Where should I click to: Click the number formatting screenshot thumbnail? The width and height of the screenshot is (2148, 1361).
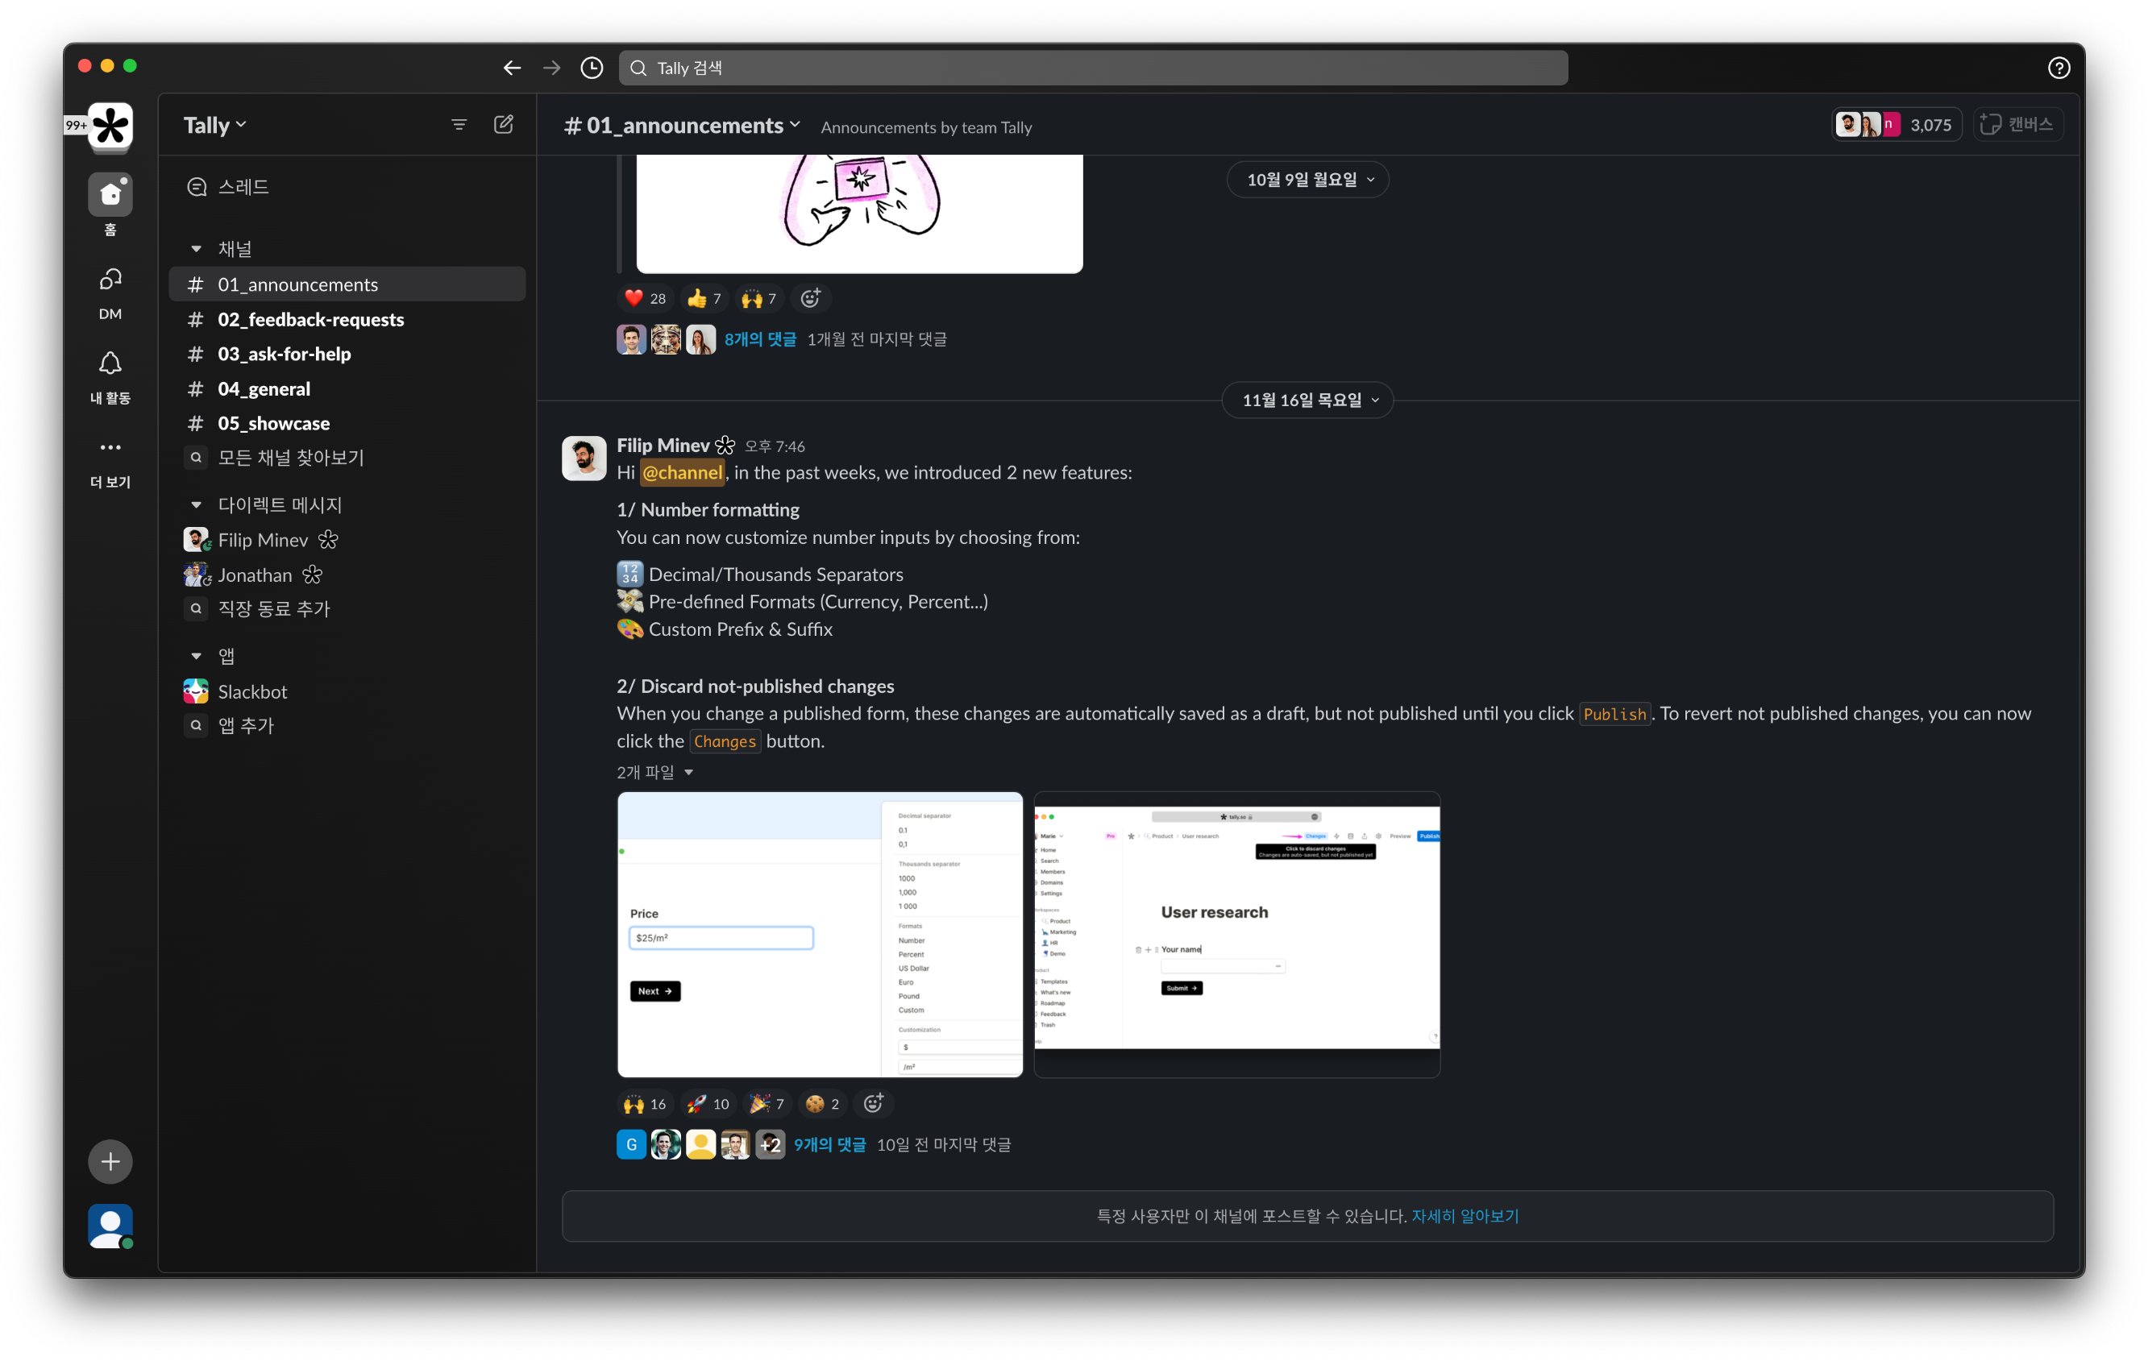pyautogui.click(x=819, y=934)
